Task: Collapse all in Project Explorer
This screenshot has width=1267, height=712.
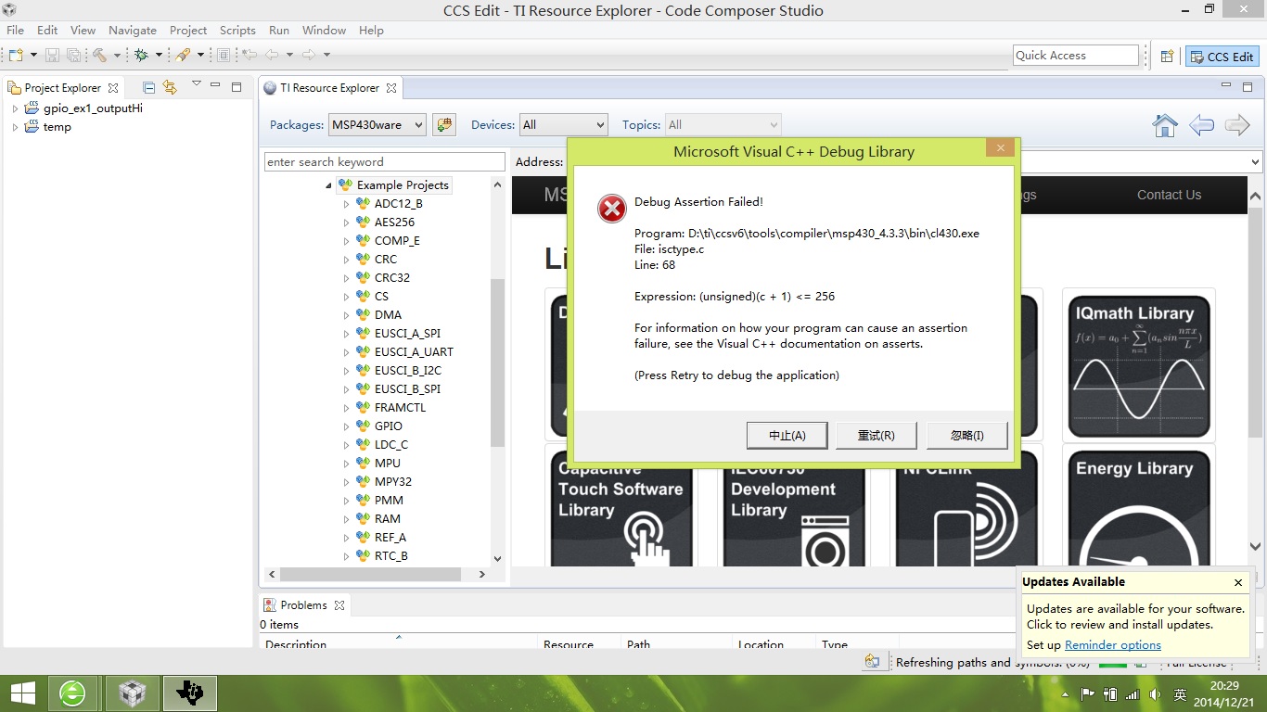Action: [x=148, y=87]
